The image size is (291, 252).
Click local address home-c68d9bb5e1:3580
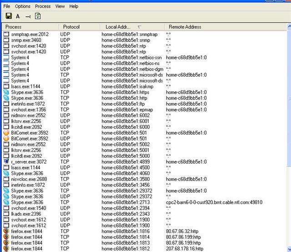(125, 179)
